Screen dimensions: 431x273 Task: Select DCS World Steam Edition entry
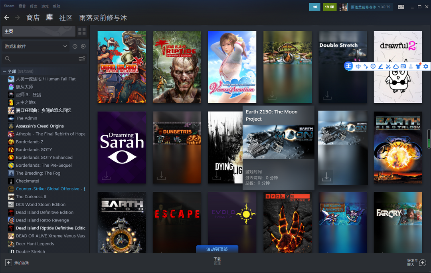(x=47, y=205)
